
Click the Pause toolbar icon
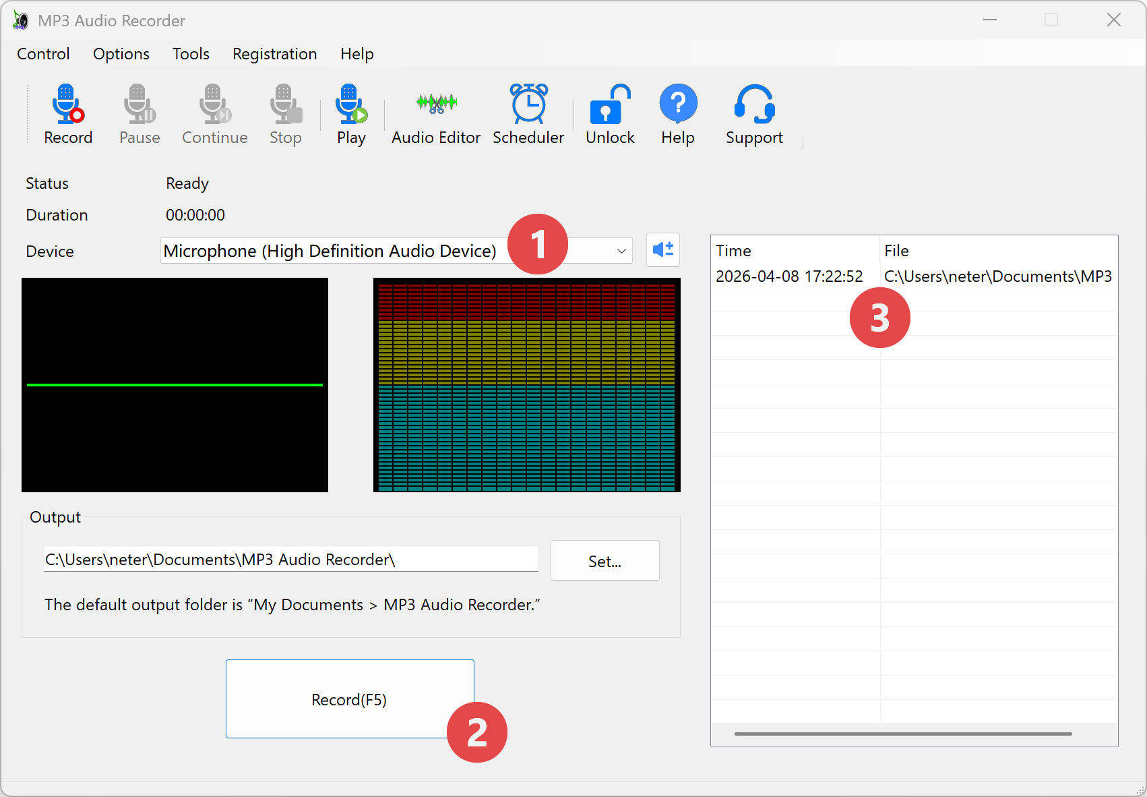pos(139,105)
